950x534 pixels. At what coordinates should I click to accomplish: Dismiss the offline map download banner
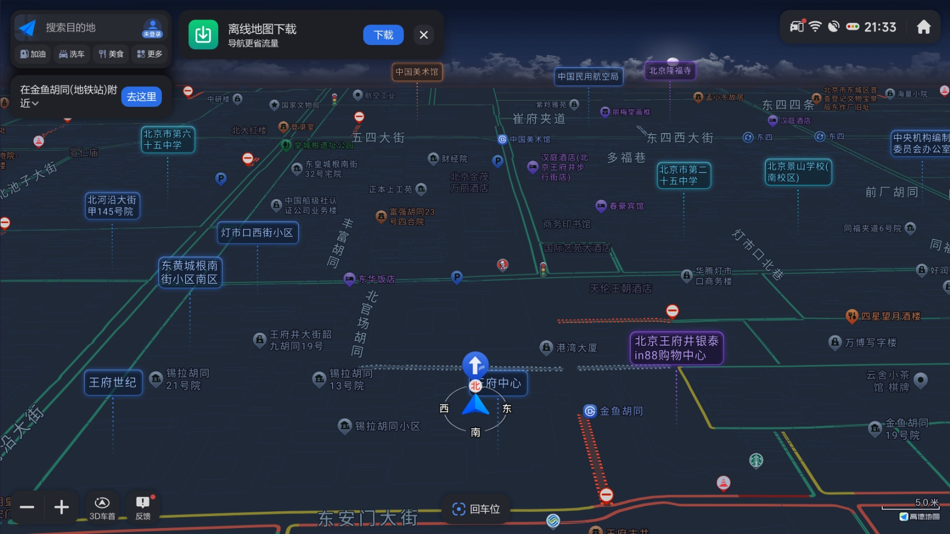click(424, 35)
